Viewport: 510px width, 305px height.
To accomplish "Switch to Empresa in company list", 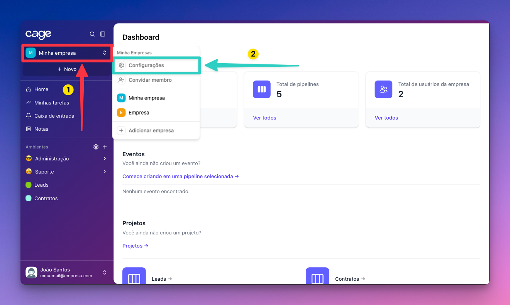I will click(139, 113).
